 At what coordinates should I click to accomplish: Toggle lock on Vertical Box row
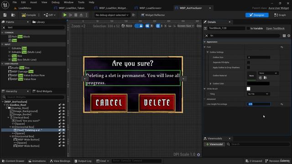coord(60,118)
